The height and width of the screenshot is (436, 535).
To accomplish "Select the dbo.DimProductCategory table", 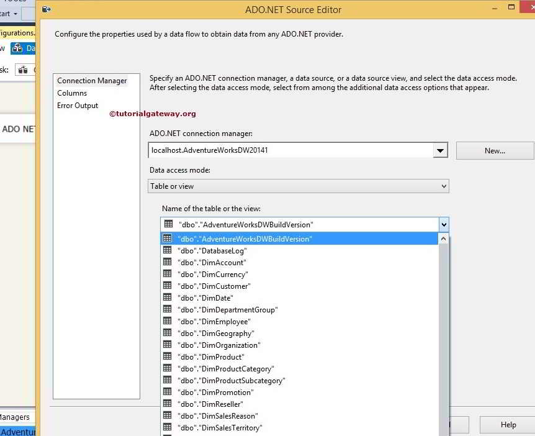I will (299, 369).
